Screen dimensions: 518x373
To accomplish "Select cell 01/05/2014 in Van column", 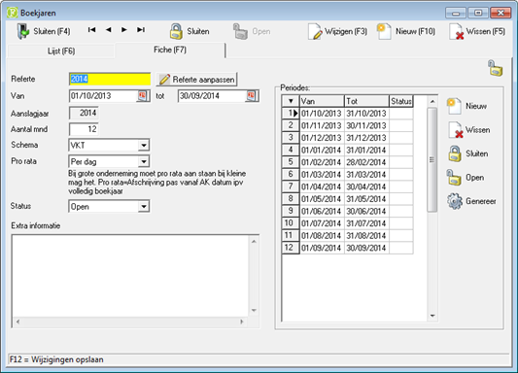I will [322, 199].
